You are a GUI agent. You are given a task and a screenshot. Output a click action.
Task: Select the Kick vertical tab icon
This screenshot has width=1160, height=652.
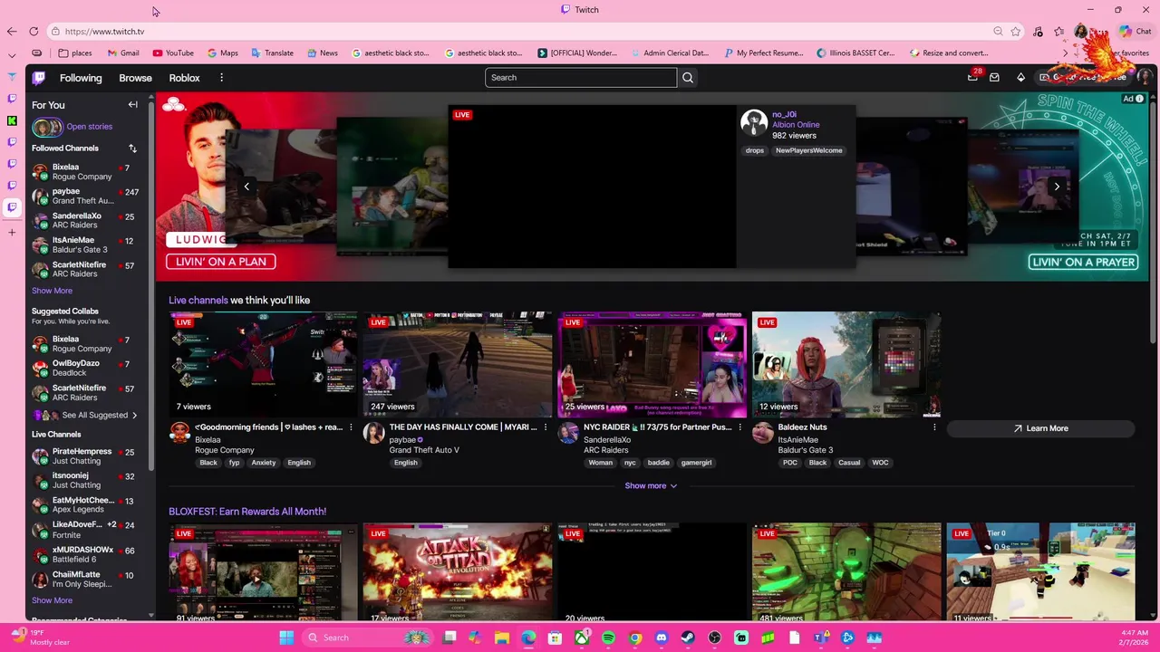pos(12,120)
